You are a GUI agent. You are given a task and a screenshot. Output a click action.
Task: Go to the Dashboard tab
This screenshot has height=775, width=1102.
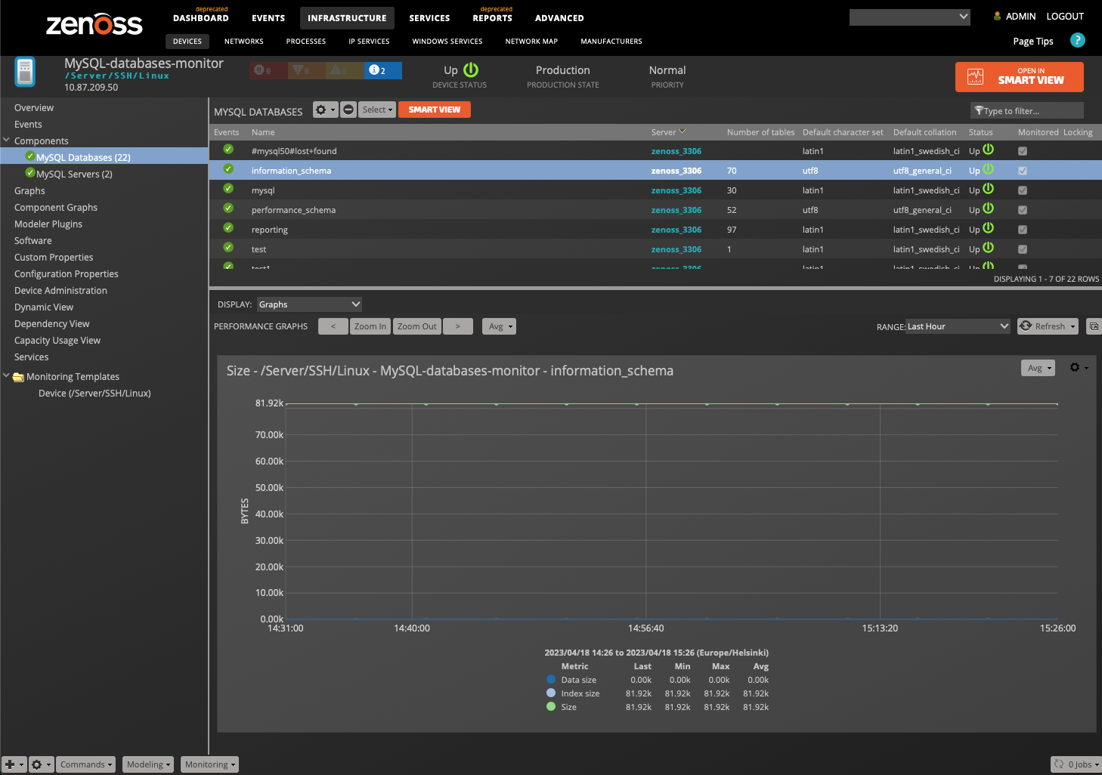[x=201, y=18]
